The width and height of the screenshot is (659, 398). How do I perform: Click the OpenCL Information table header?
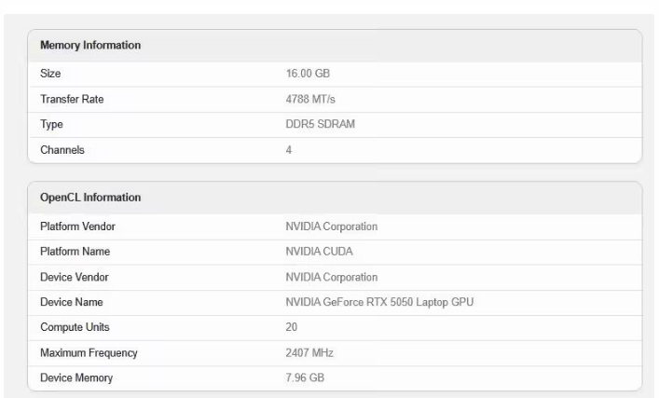pyautogui.click(x=90, y=198)
